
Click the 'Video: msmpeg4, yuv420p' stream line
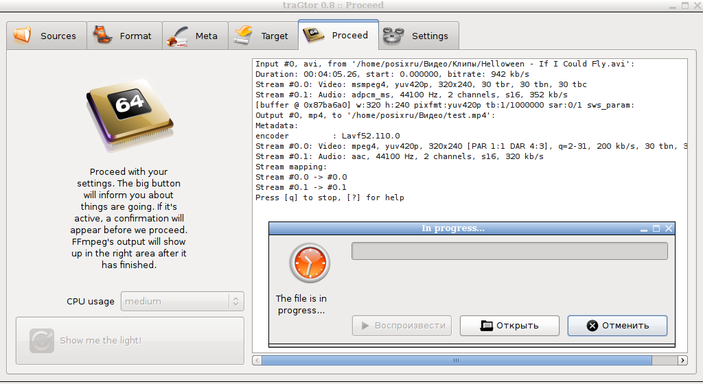coord(421,84)
